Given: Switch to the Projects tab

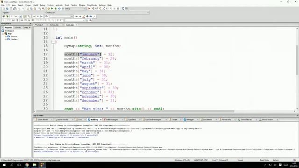Looking at the screenshot, I should pos(8,28).
